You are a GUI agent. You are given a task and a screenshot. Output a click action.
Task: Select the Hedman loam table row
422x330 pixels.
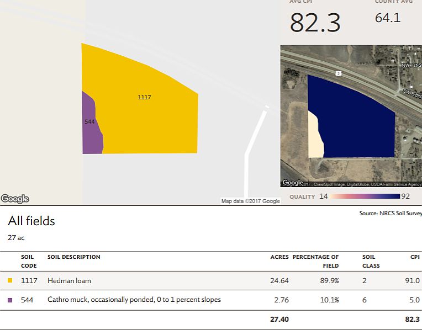pos(211,280)
